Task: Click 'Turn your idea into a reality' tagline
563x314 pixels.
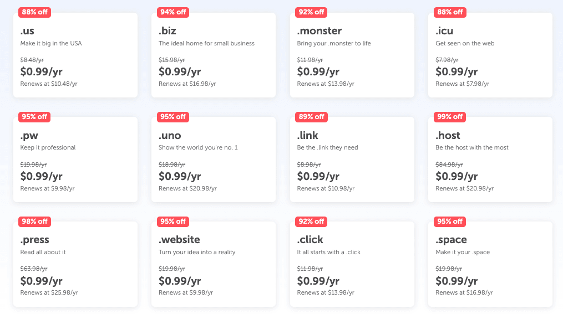Action: pyautogui.click(x=197, y=252)
